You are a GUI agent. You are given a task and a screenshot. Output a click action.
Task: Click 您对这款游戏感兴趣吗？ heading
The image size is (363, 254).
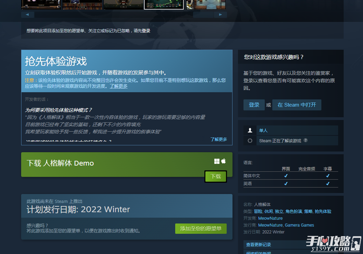pos(274,57)
